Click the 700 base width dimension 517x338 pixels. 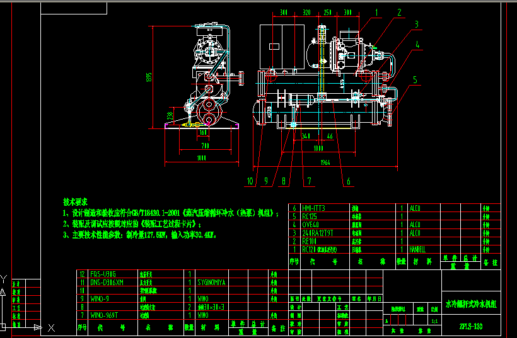[x=205, y=146]
